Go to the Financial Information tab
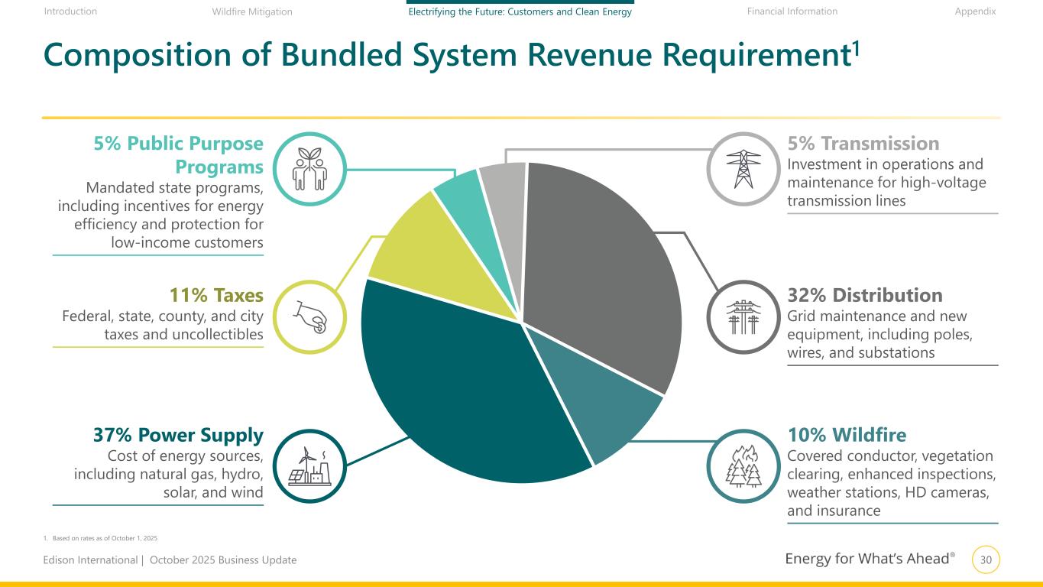 792,11
